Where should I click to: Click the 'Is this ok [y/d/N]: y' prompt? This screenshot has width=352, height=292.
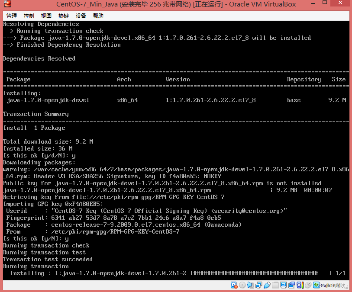39,155
